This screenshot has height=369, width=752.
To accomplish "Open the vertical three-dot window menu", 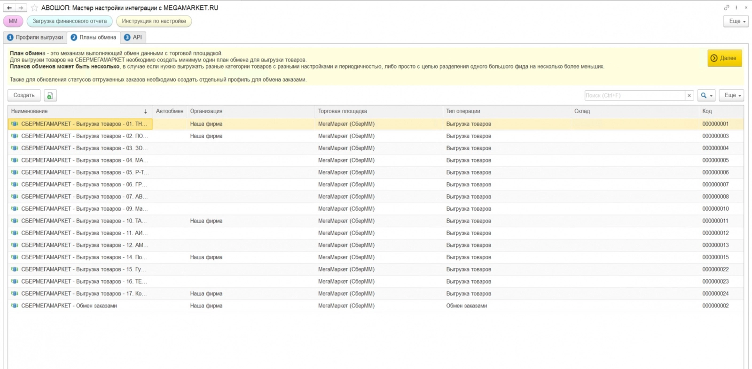I will coord(736,8).
